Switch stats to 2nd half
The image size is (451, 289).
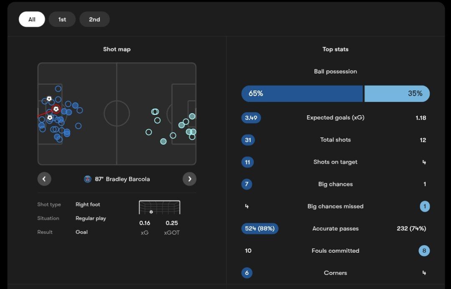tap(94, 19)
